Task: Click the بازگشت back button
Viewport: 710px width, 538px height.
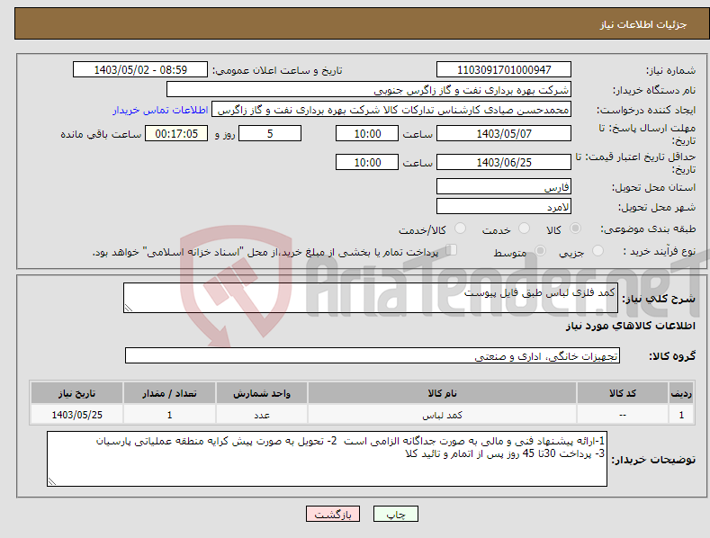Action: tap(333, 514)
